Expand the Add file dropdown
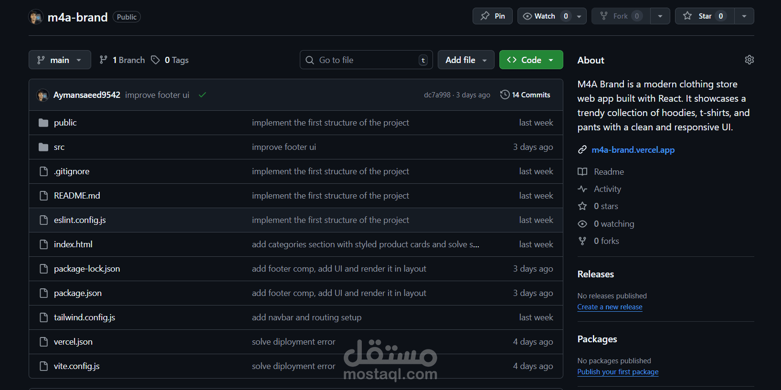This screenshot has height=390, width=781. [x=466, y=60]
